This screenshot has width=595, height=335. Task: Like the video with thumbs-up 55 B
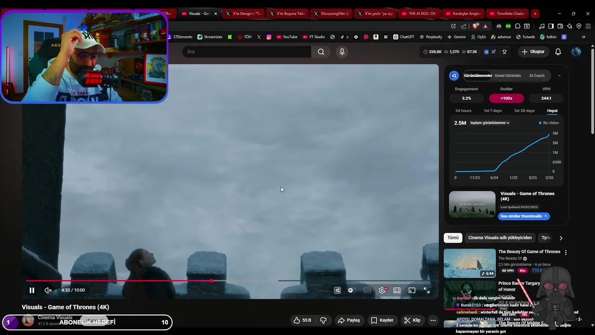click(302, 320)
